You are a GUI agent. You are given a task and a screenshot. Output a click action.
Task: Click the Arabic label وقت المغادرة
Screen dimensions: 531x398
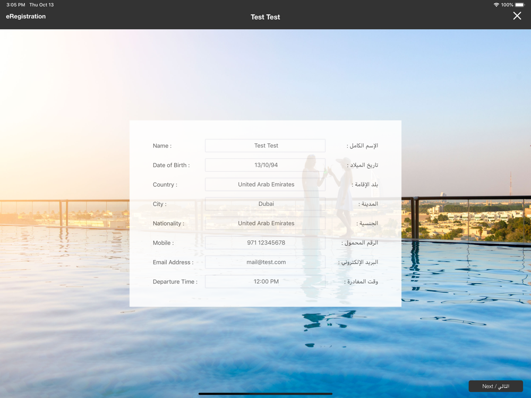pos(361,282)
